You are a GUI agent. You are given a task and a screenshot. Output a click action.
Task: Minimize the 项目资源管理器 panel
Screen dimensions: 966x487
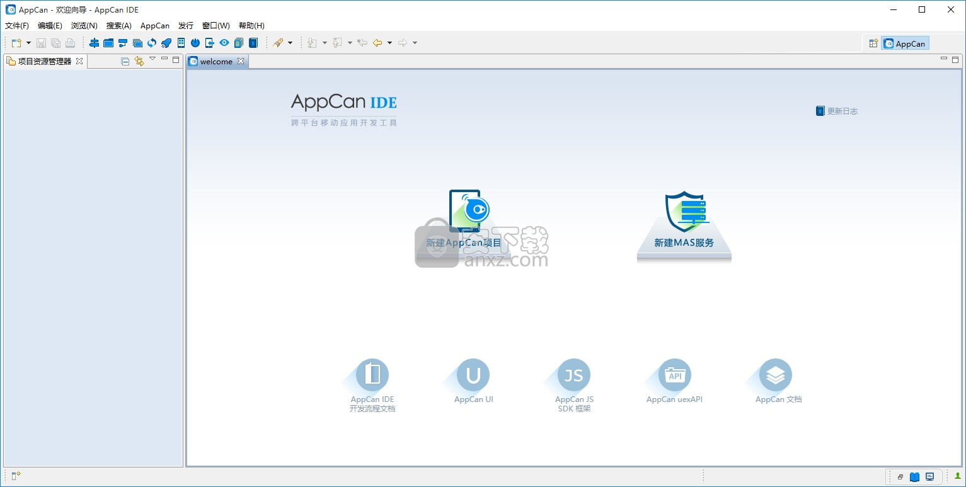(164, 59)
